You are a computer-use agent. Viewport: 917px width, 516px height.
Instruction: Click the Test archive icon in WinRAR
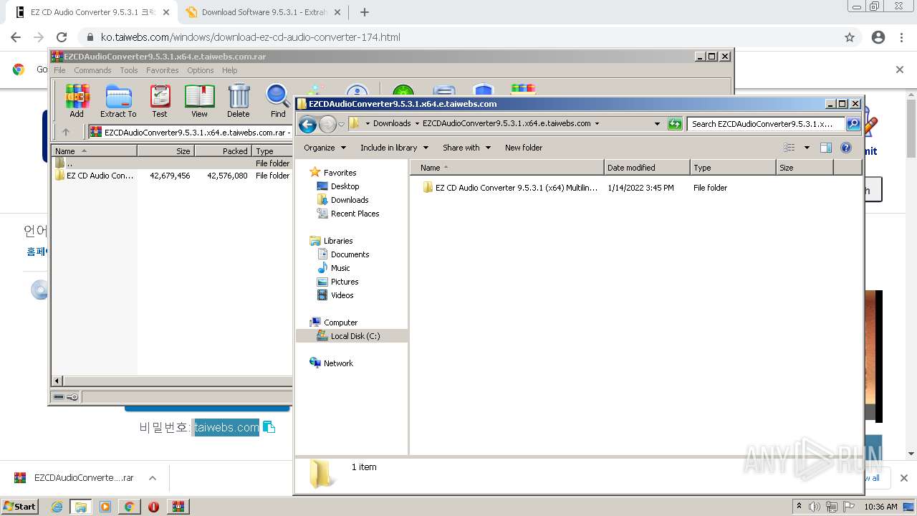160,100
